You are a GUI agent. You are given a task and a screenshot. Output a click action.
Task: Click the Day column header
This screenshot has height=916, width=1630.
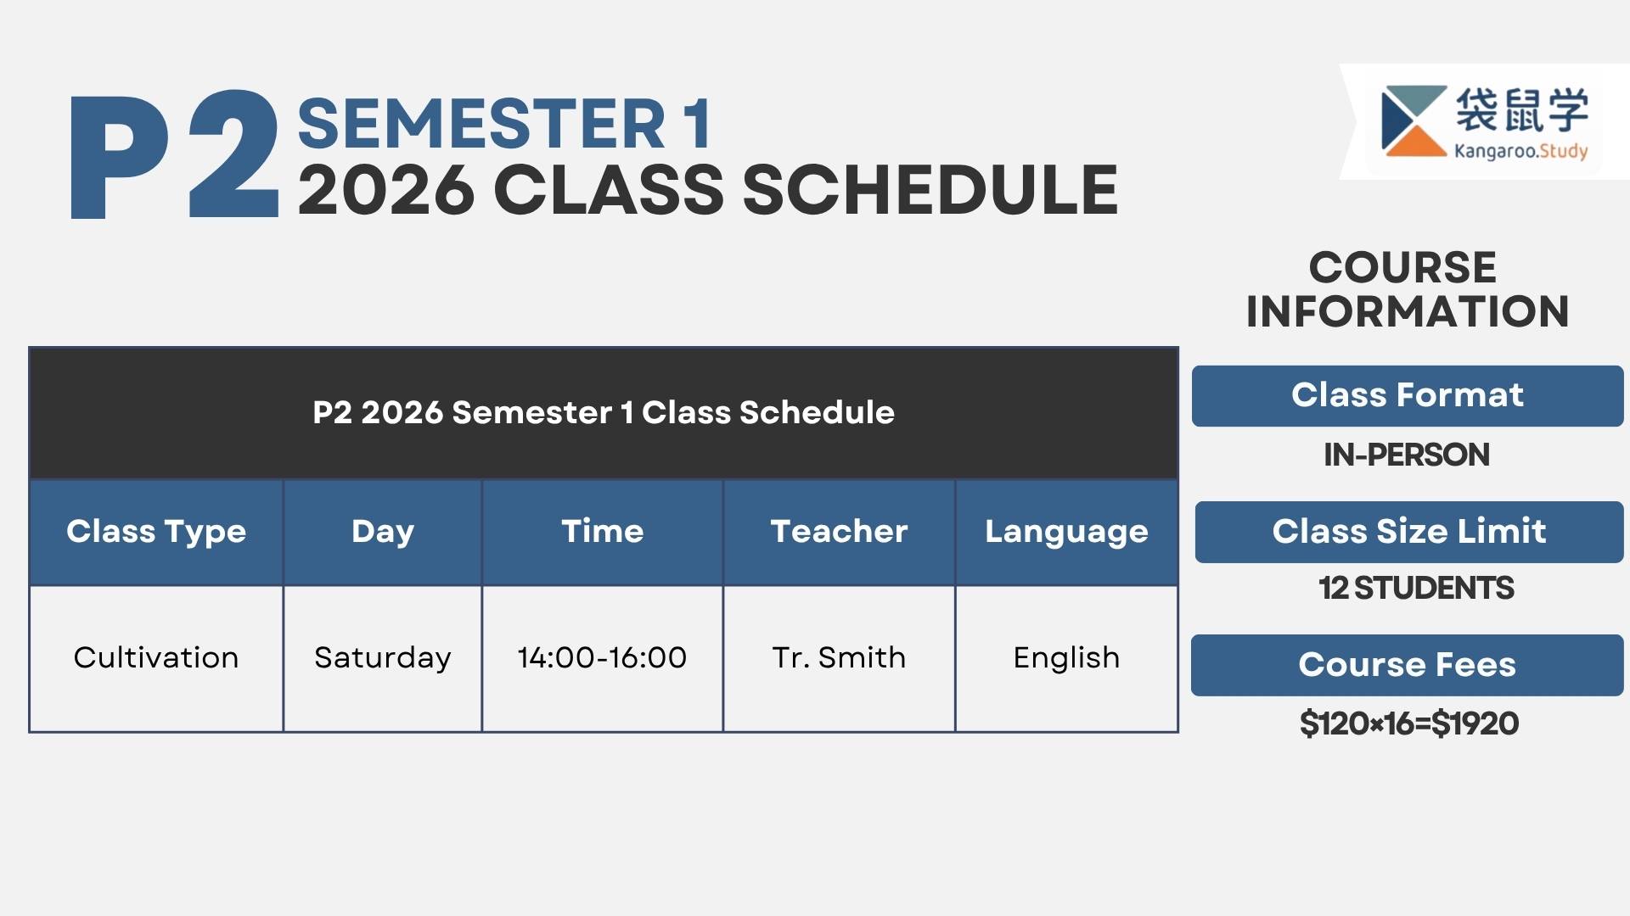coord(383,532)
